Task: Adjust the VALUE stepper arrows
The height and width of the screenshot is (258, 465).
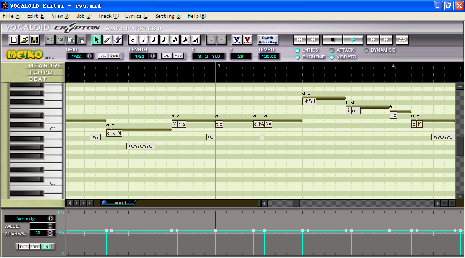Action: pyautogui.click(x=50, y=226)
